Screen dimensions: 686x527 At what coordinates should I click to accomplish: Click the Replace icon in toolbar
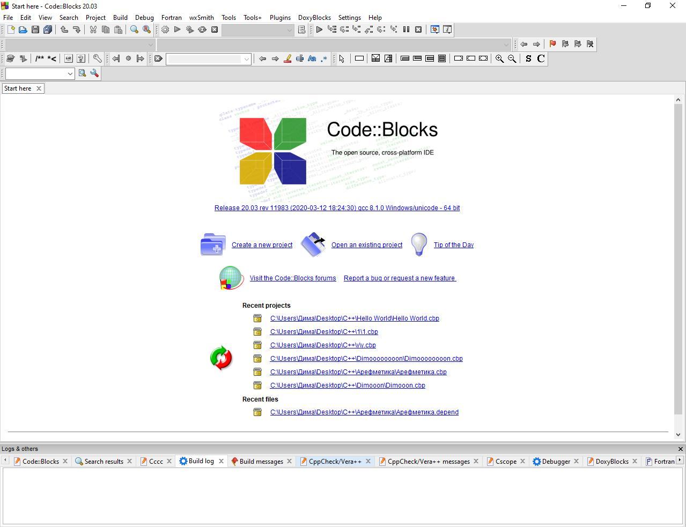pyautogui.click(x=146, y=30)
